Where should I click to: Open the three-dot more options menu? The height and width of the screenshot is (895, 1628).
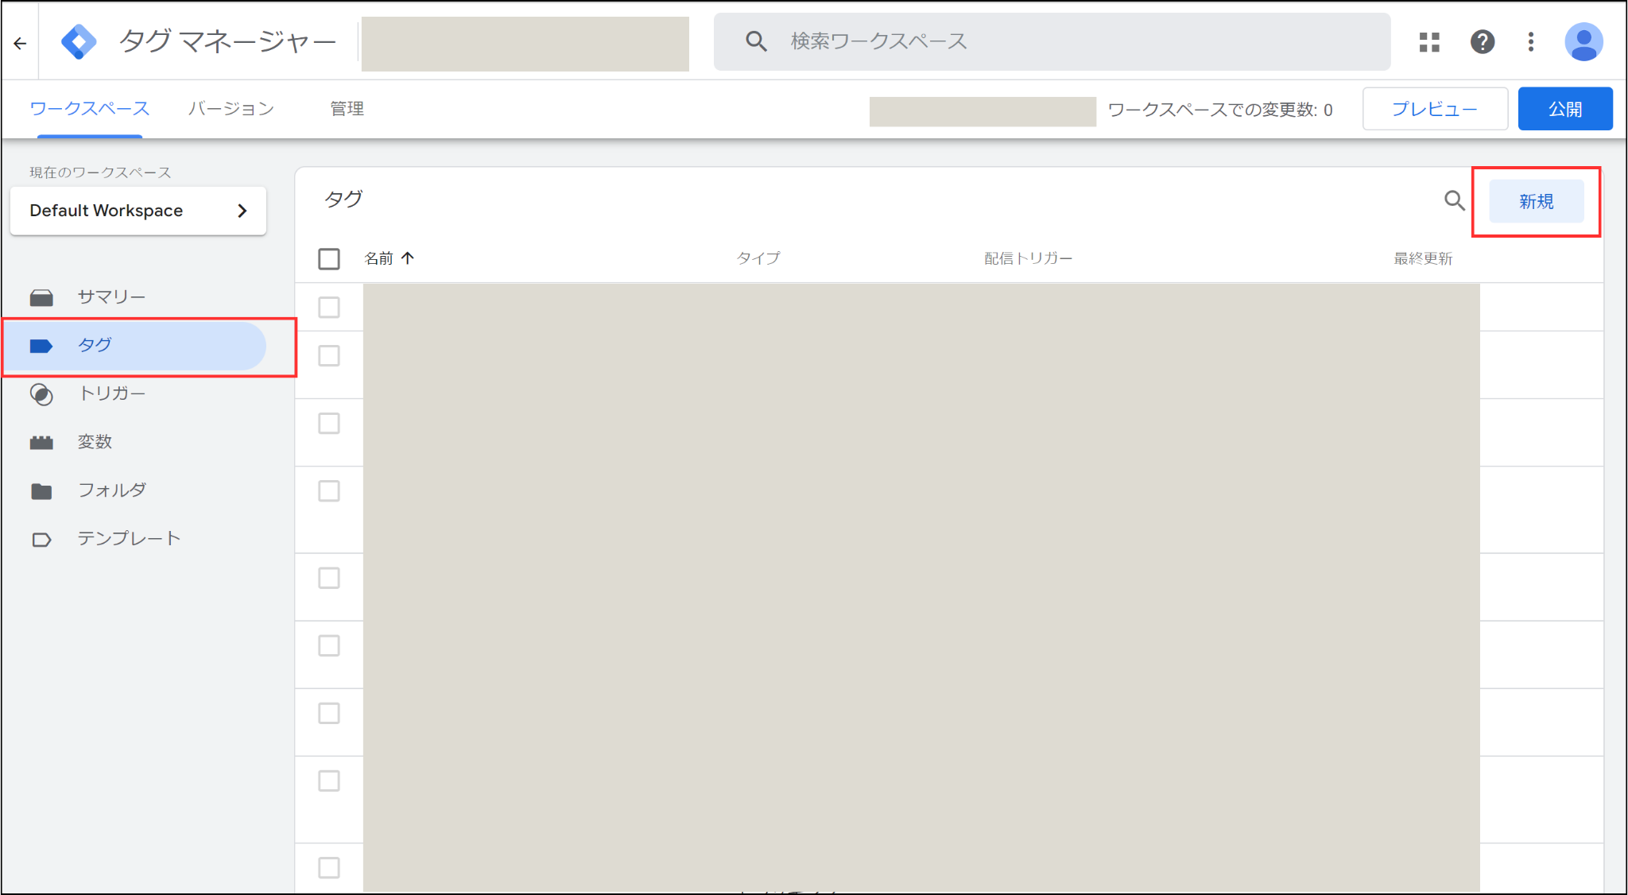click(1530, 42)
